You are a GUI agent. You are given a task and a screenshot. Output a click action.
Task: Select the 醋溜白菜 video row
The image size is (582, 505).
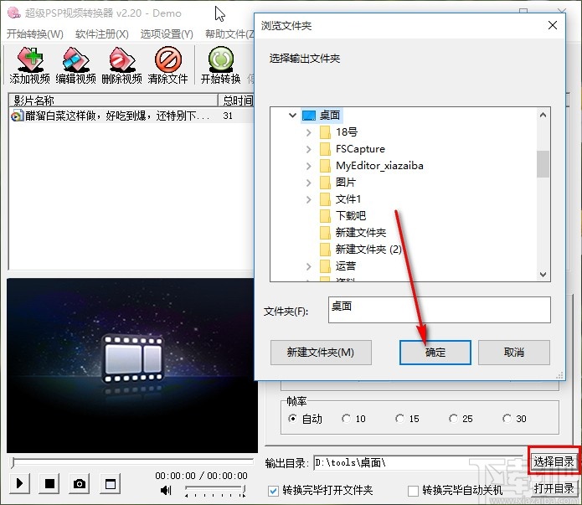(x=131, y=116)
